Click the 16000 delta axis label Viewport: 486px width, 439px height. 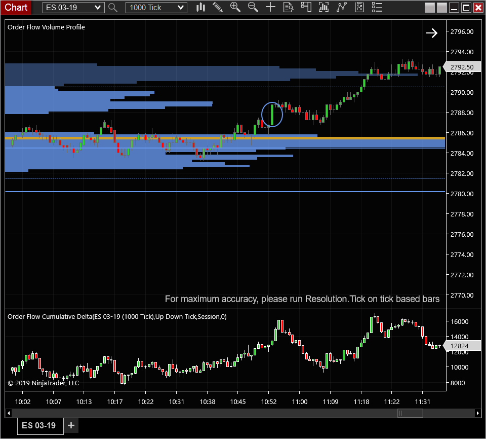click(x=459, y=322)
